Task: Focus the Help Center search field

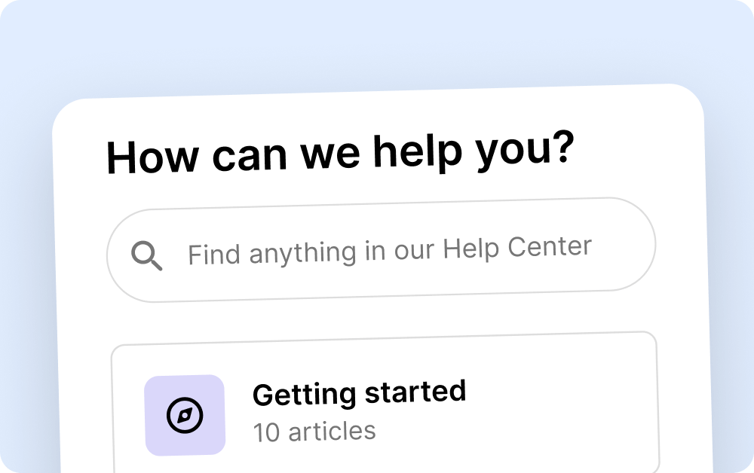Action: (381, 250)
